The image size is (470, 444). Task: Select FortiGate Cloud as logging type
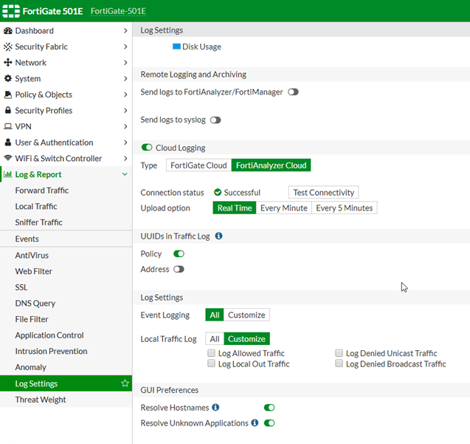[198, 165]
